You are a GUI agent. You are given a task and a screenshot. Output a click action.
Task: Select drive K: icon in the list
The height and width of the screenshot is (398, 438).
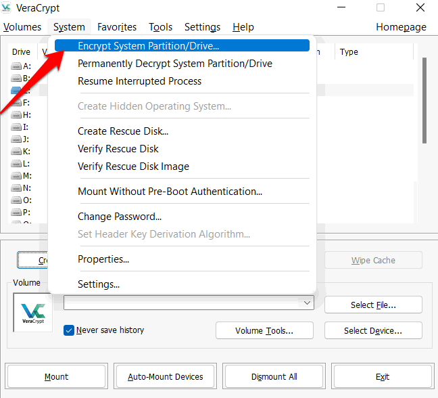(16, 152)
